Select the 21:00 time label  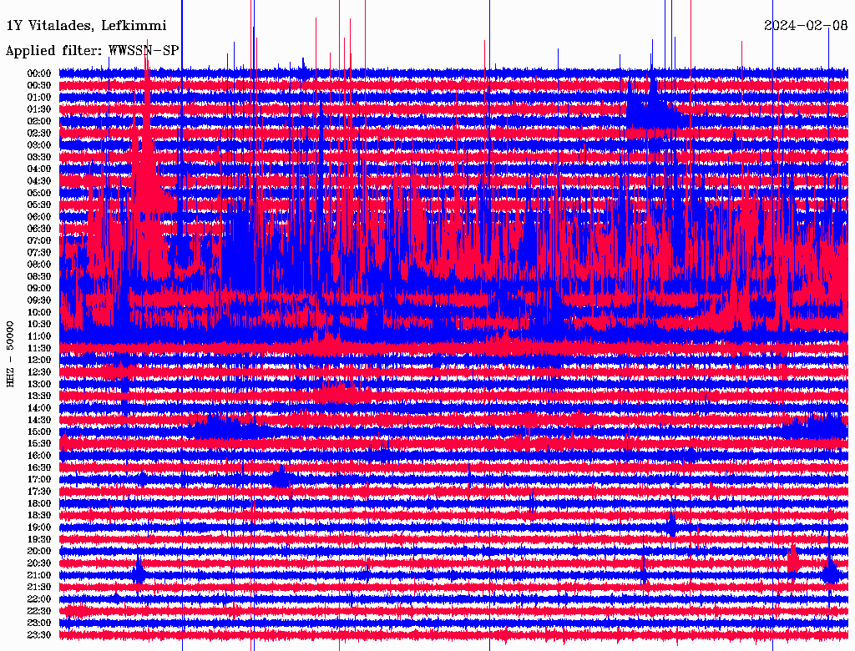point(39,575)
